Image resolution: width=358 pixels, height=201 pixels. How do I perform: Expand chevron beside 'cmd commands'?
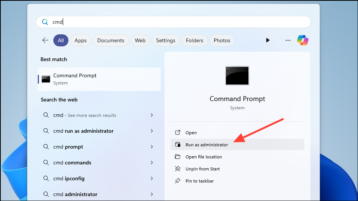coord(152,163)
